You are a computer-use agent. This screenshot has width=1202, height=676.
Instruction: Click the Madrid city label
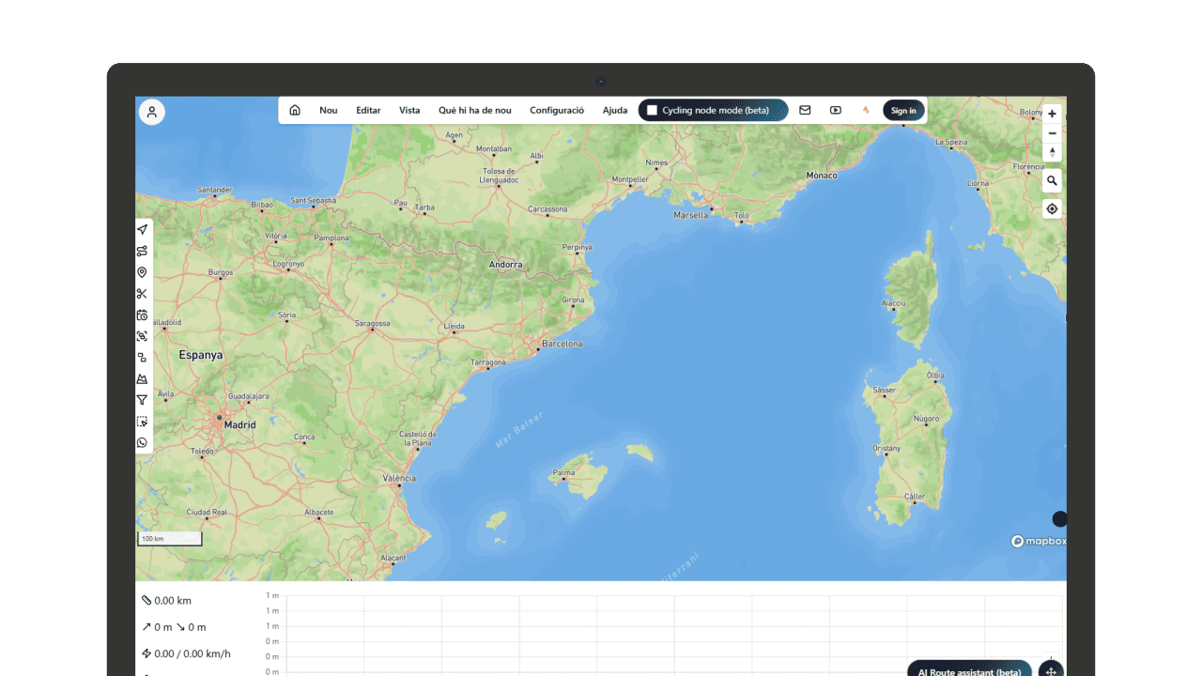pyautogui.click(x=239, y=424)
